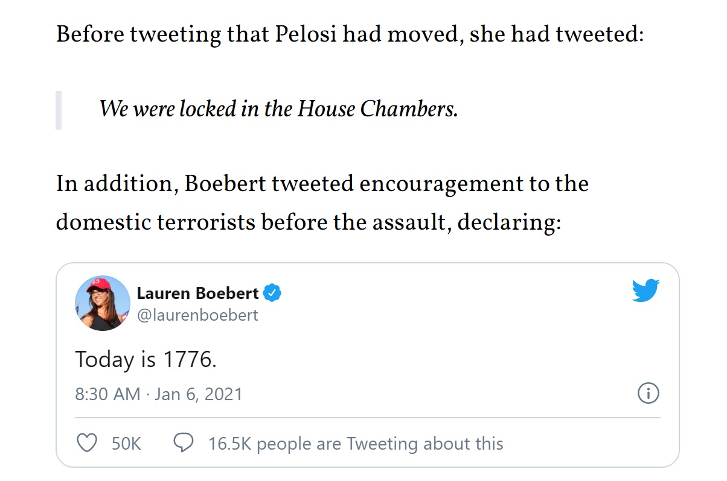Click the word "declaring:" before the tweet
The image size is (727, 481).
click(x=509, y=222)
